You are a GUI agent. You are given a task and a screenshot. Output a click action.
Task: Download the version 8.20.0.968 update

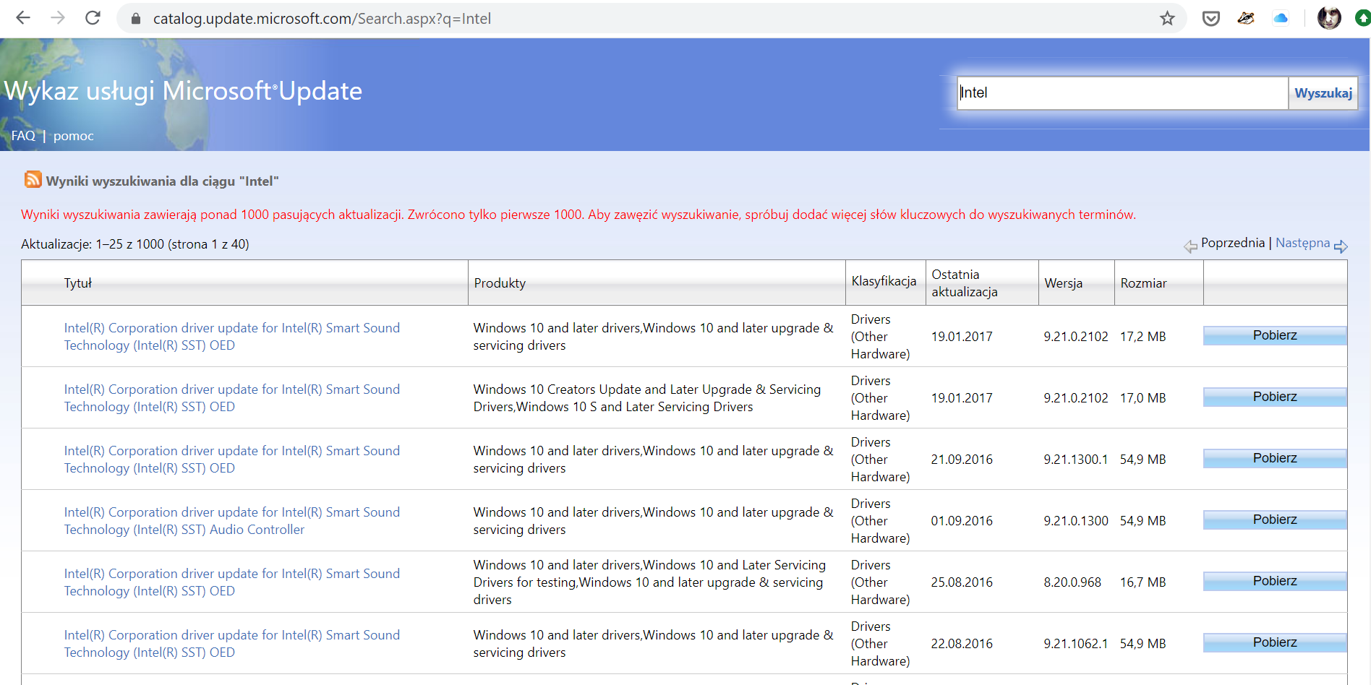point(1275,581)
